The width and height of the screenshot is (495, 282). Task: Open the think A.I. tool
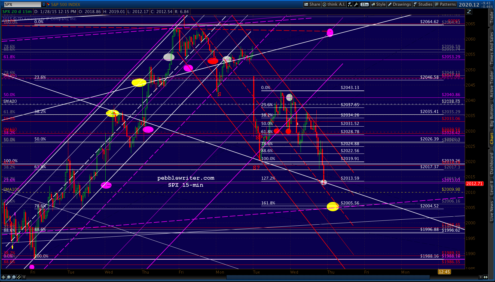click(334, 4)
